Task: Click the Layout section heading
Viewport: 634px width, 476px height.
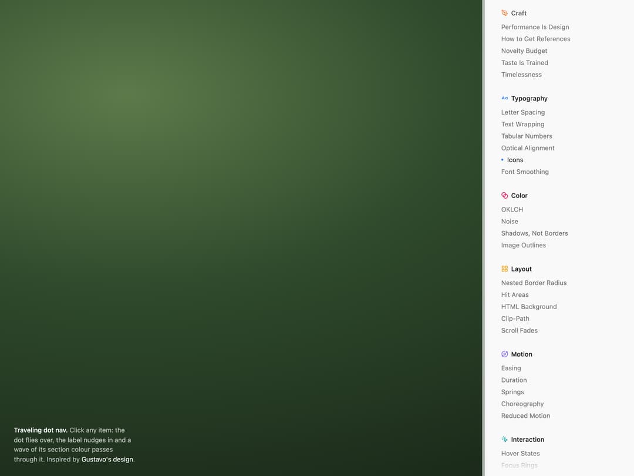Action: [521, 269]
